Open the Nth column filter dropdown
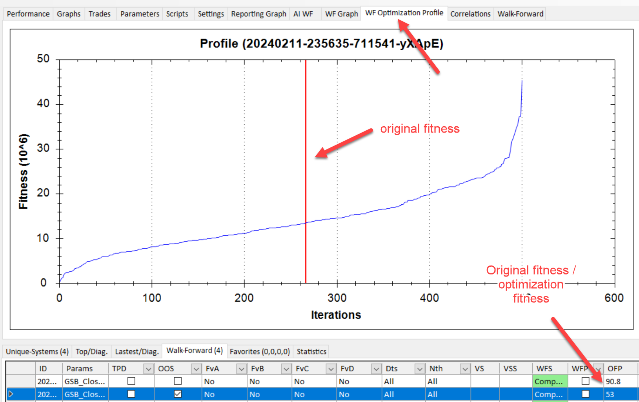 coord(465,369)
